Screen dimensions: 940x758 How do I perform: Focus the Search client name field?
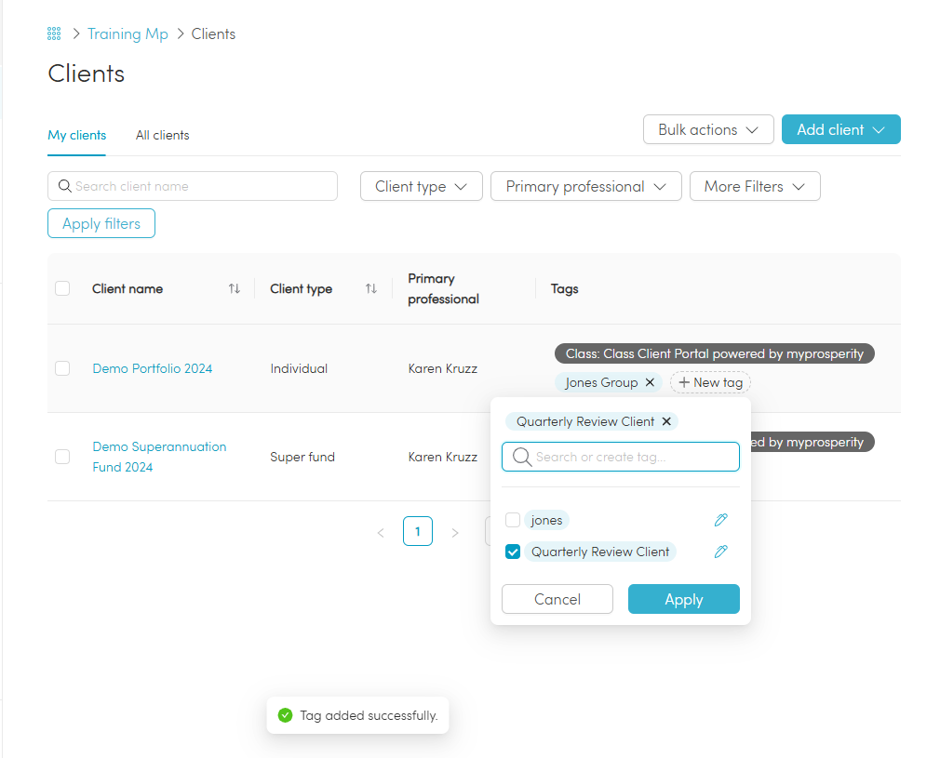tap(193, 186)
